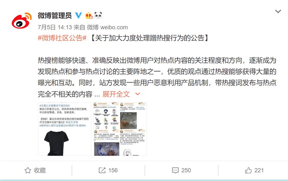
Task: Open the post options chevron menu
Action: click(278, 11)
